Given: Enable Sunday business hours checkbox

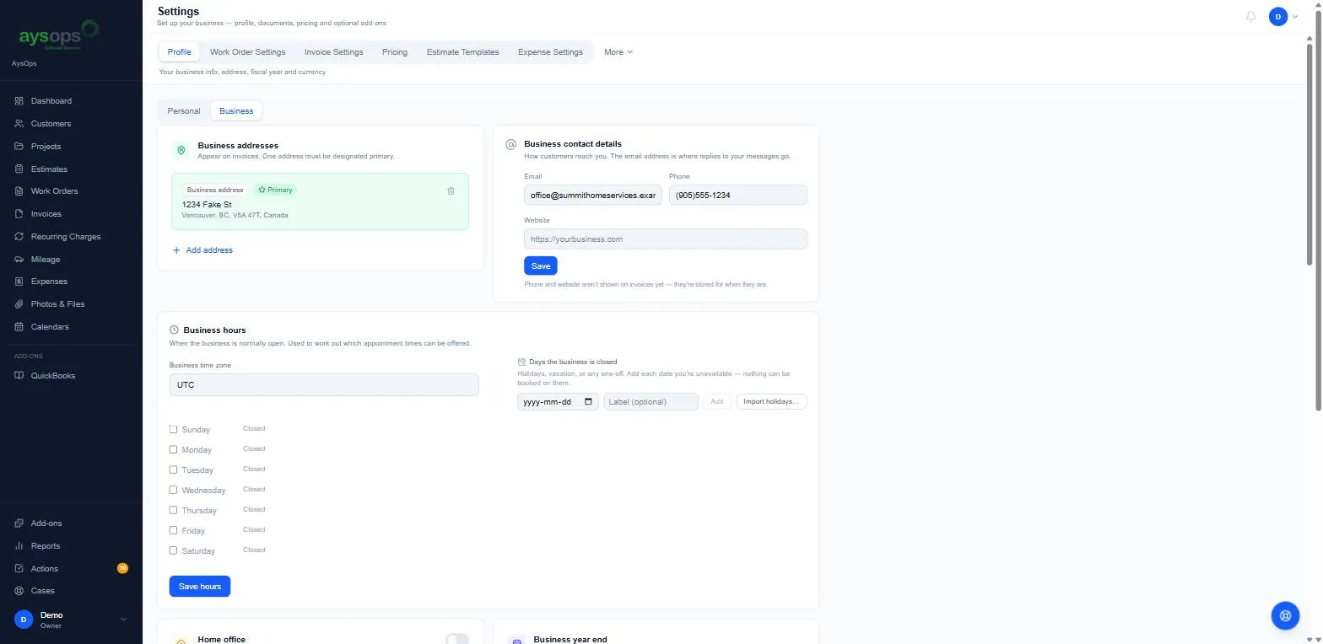Looking at the screenshot, I should click(174, 429).
